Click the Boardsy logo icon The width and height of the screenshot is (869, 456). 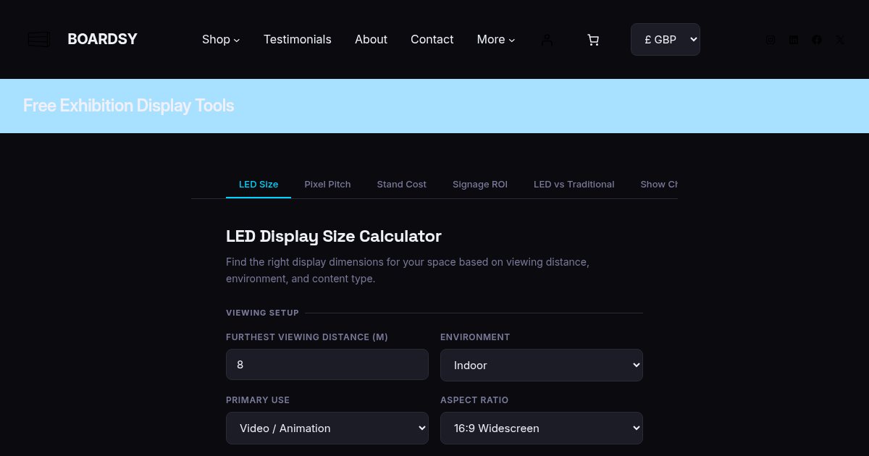pyautogui.click(x=39, y=39)
